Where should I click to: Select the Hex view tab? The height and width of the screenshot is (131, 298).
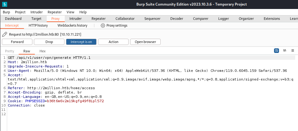[x=42, y=51]
